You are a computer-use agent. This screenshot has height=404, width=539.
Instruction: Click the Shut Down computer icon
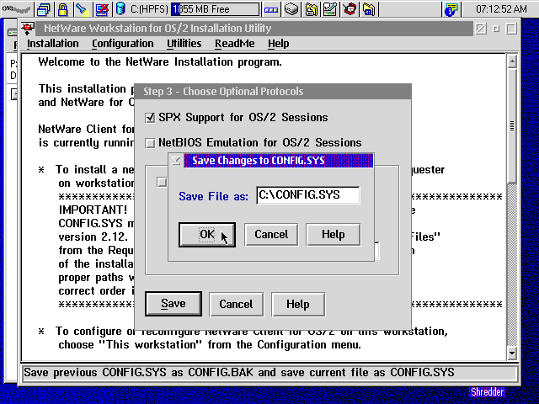tap(102, 9)
